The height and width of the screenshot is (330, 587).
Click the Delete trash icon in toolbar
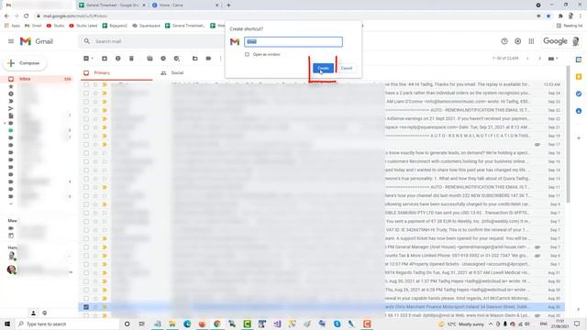(131, 59)
